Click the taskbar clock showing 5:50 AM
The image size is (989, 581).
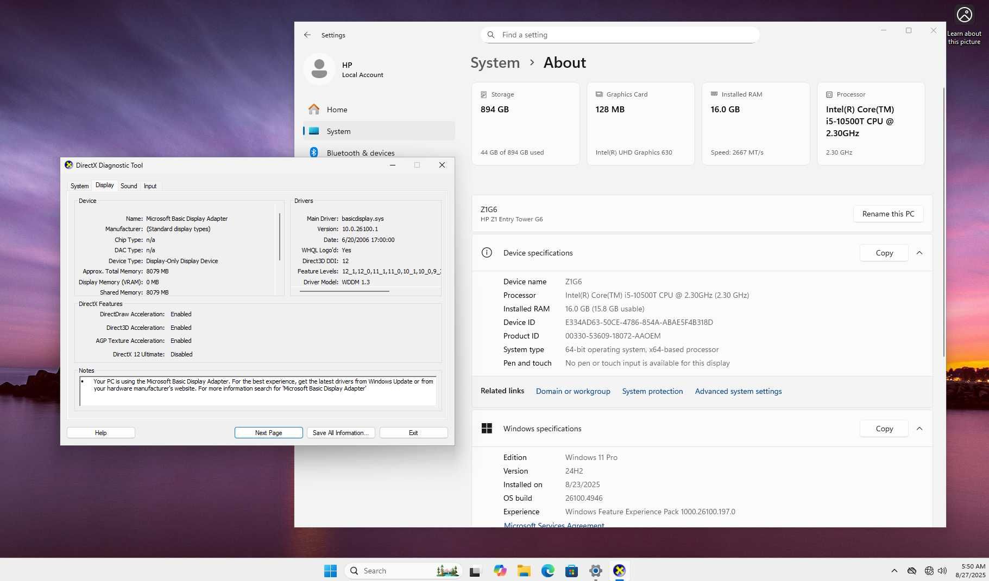point(971,571)
